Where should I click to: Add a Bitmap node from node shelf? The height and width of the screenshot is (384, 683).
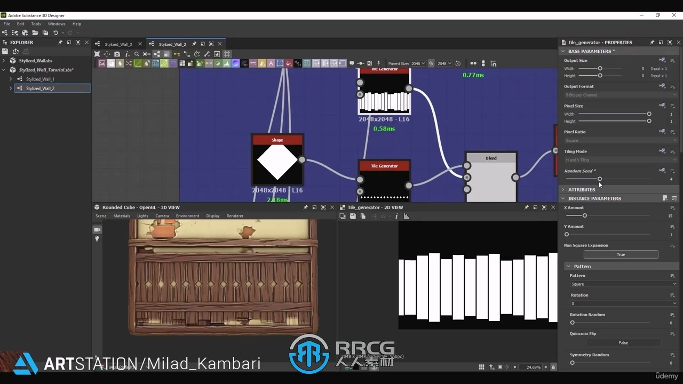tap(102, 63)
